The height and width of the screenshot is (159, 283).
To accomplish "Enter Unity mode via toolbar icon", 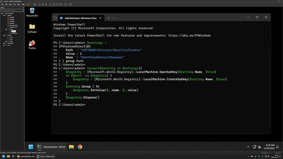I will tap(61, 4).
